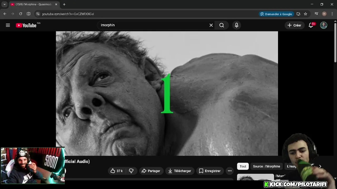View site information icon in address bar

[x=38, y=14]
